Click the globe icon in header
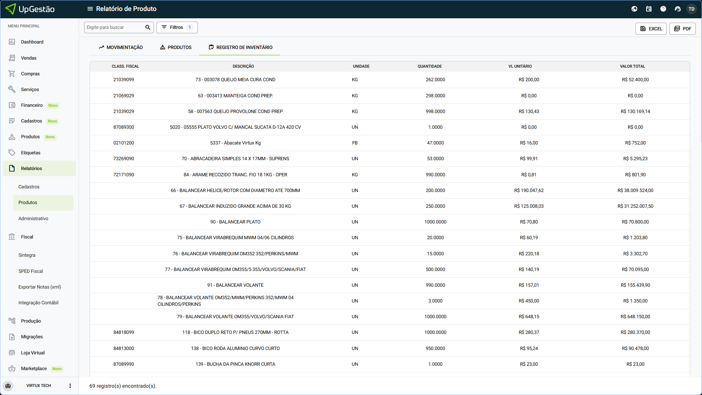 634,9
